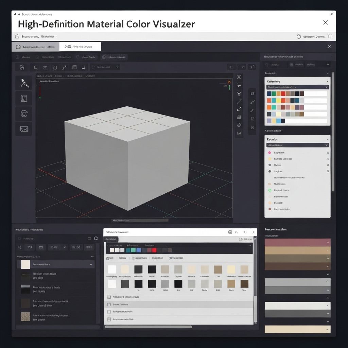Image resolution: width=348 pixels, height=348 pixels.
Task: Enable the green circle option in Reterlou panel
Action: [269, 190]
